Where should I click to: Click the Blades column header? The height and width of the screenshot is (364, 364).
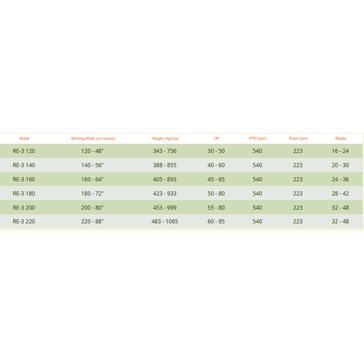[341, 138]
